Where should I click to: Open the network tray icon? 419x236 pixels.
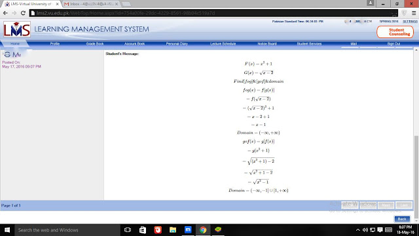373,230
